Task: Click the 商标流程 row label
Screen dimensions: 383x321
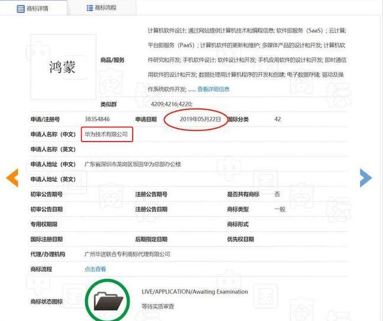Action: pos(41,269)
